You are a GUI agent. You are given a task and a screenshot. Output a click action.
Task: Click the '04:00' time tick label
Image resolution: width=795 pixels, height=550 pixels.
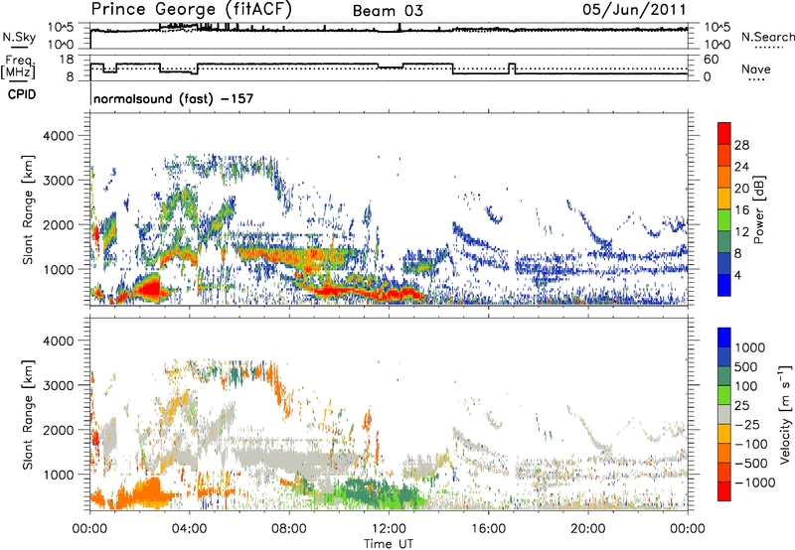click(x=189, y=529)
